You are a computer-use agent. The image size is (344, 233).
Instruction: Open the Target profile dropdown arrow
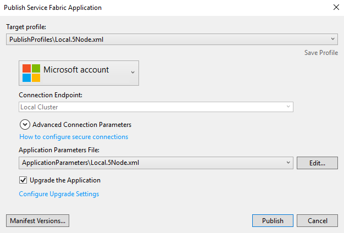pyautogui.click(x=332, y=39)
